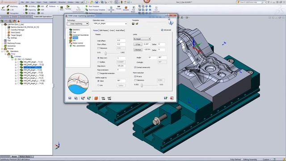Enable the Tangential extension checkbox
The width and height of the screenshot is (286, 161).
(98, 73)
